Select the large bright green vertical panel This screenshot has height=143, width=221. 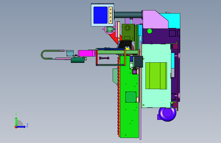[x=129, y=97]
